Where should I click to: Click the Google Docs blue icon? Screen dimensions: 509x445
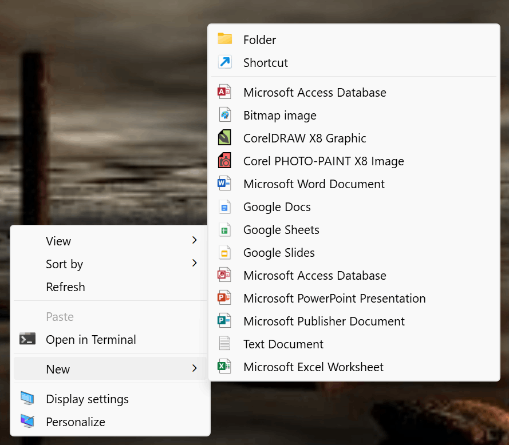(x=224, y=206)
